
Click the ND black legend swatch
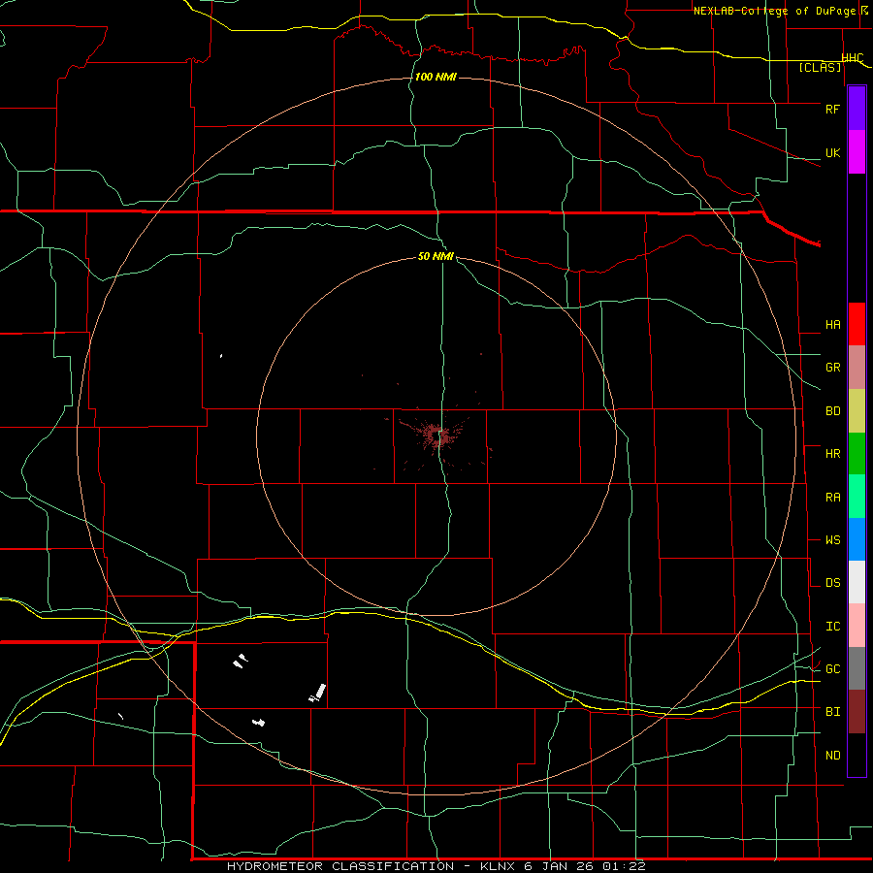click(857, 755)
